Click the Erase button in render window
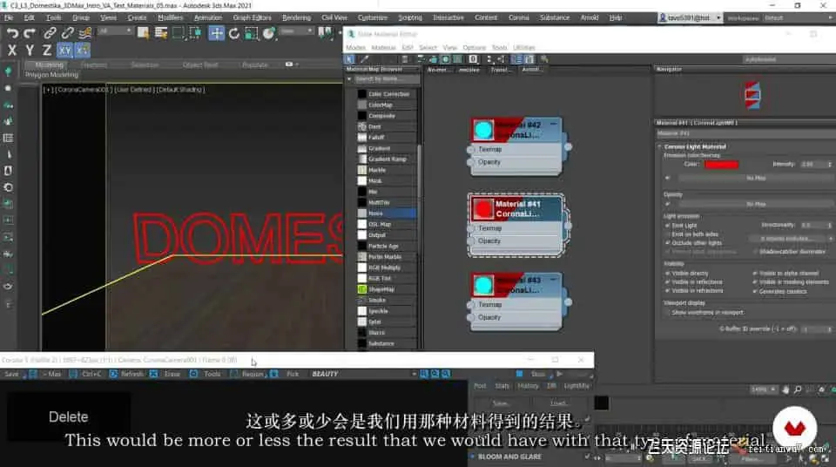The image size is (836, 467). [167, 374]
